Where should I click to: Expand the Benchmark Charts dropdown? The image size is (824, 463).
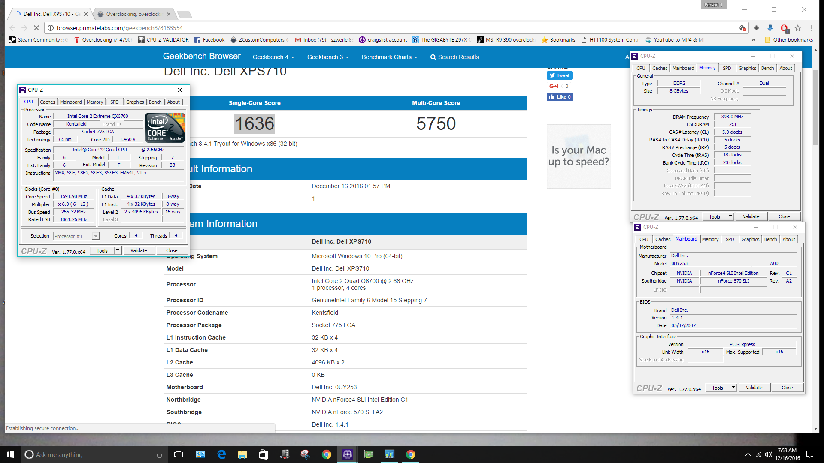pyautogui.click(x=389, y=57)
